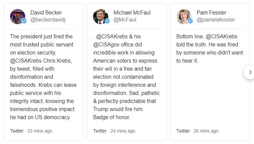
Task: Click the Michael McFaul name heading
Action: pyautogui.click(x=132, y=12)
